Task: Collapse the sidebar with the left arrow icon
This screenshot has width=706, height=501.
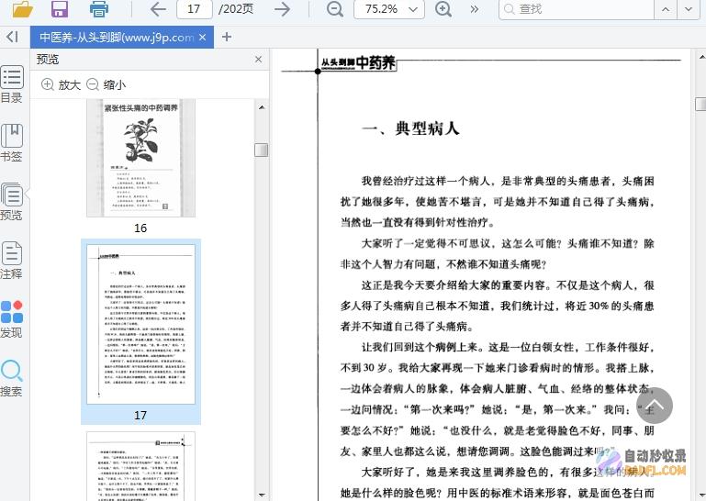Action: coord(13,37)
